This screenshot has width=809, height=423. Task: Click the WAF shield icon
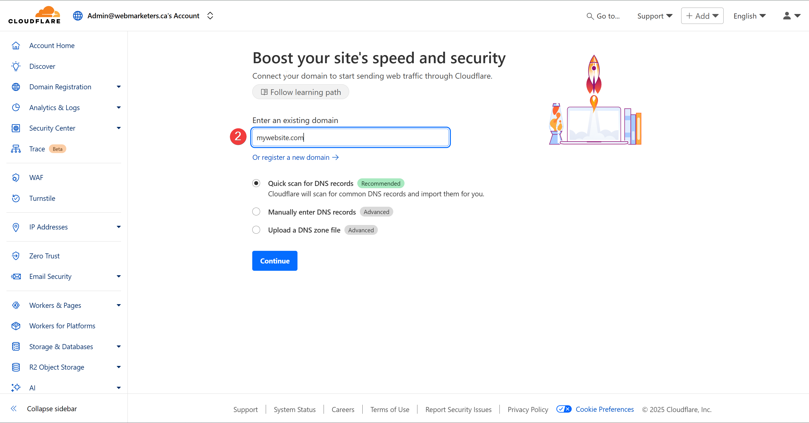tap(16, 178)
